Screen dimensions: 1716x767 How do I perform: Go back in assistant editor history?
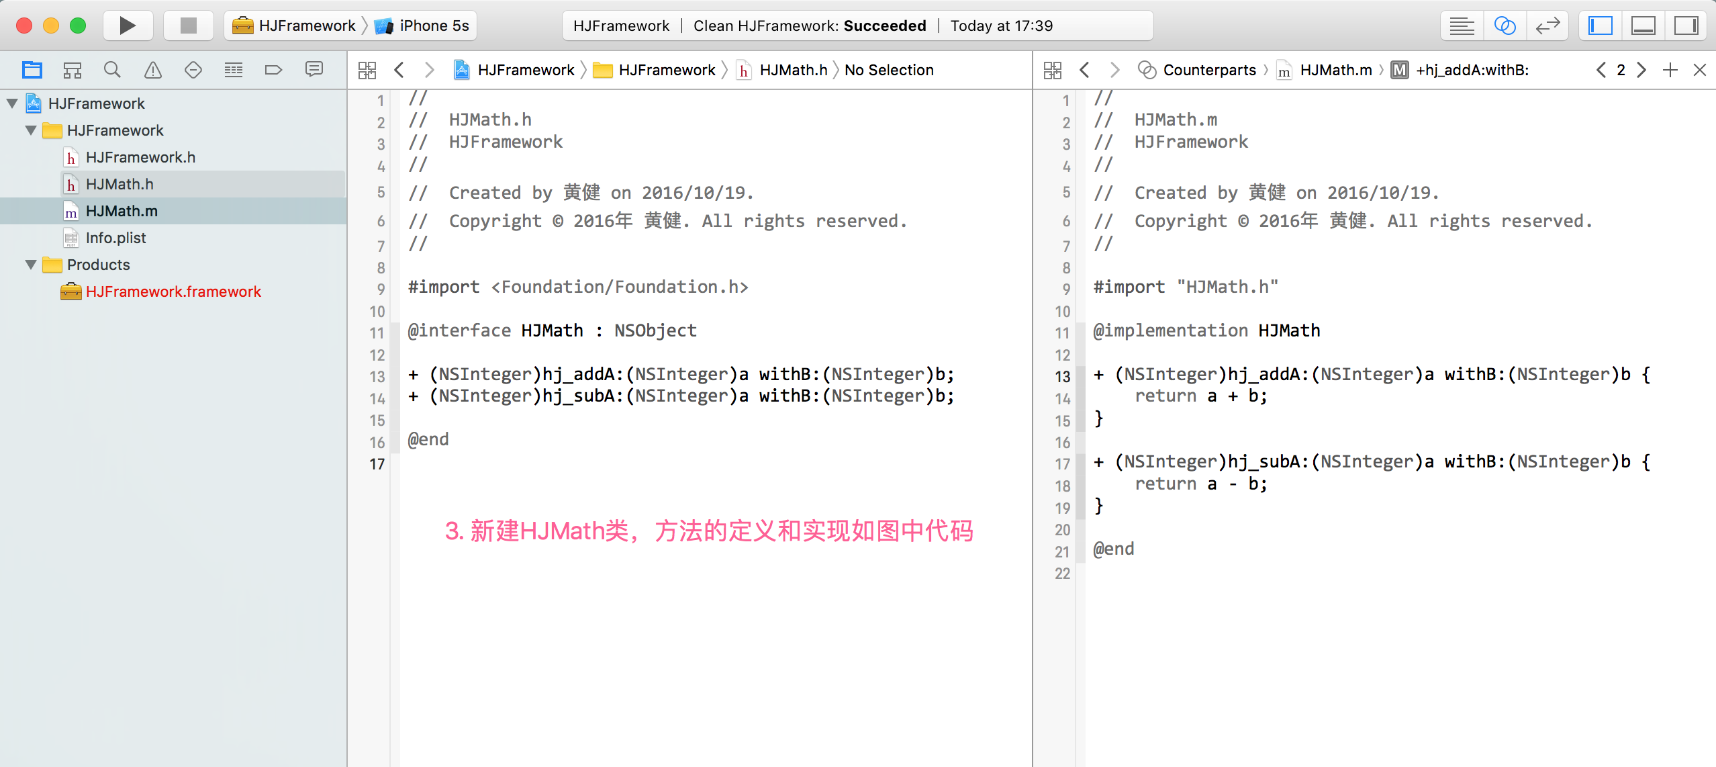(x=1084, y=70)
